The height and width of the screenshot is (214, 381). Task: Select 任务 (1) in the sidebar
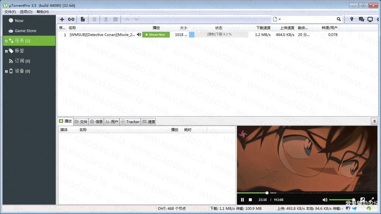[29, 41]
